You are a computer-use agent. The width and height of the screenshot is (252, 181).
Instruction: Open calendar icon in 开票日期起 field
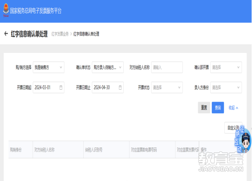point(61,88)
